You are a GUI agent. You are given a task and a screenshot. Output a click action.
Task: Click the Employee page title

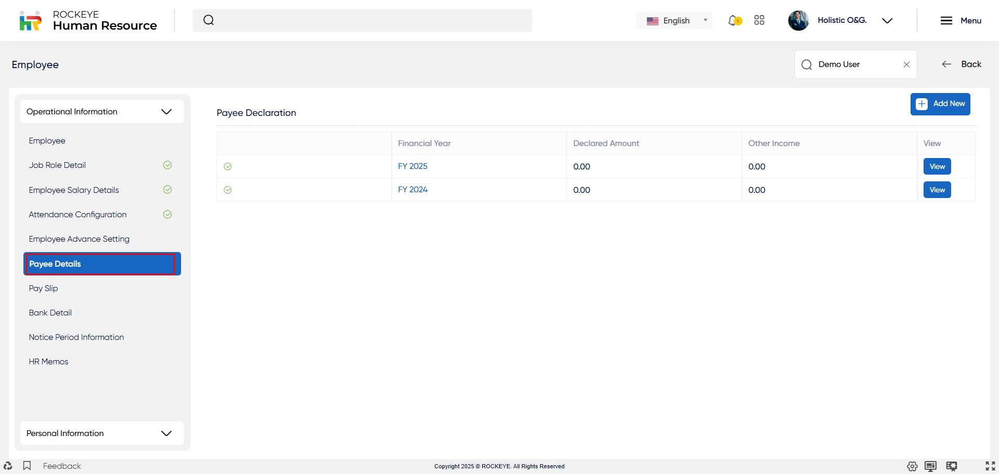[35, 64]
